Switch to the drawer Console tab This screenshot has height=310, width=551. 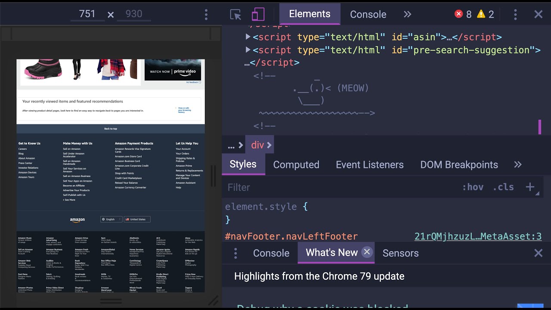[x=271, y=253]
